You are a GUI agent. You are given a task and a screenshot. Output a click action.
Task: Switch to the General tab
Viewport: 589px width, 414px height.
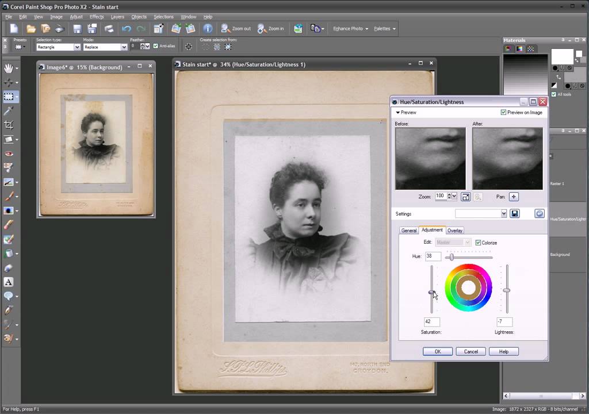pos(409,231)
